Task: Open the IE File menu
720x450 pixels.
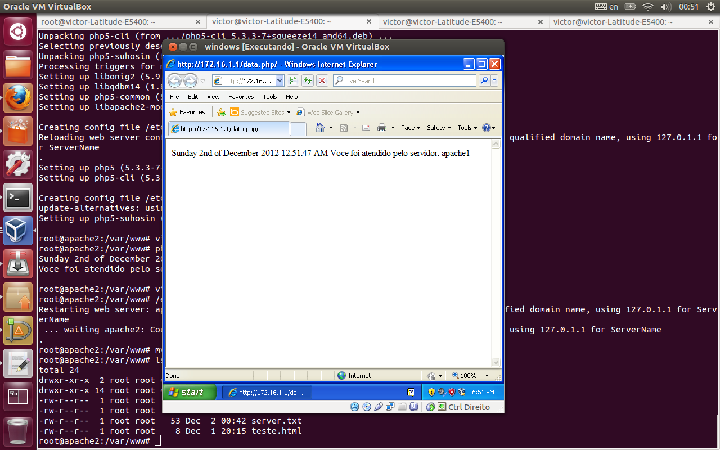Action: point(174,97)
